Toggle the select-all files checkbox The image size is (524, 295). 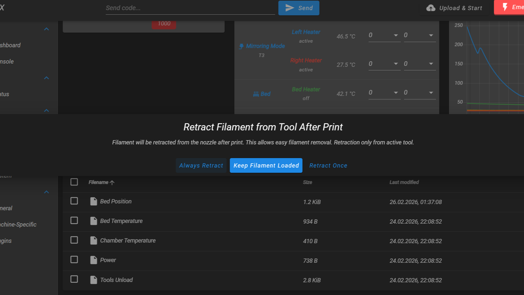click(x=74, y=182)
